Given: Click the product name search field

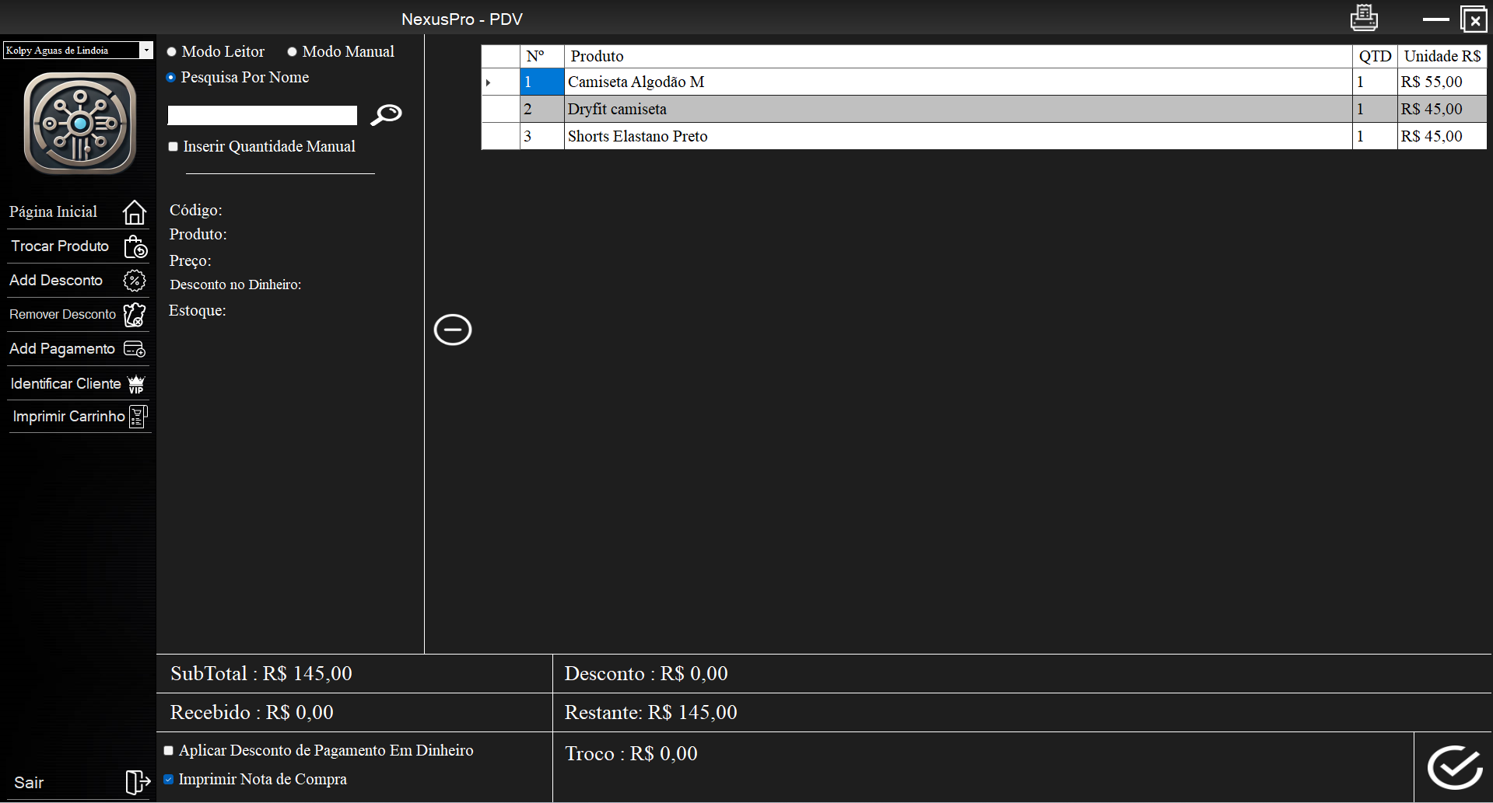Looking at the screenshot, I should click(262, 116).
